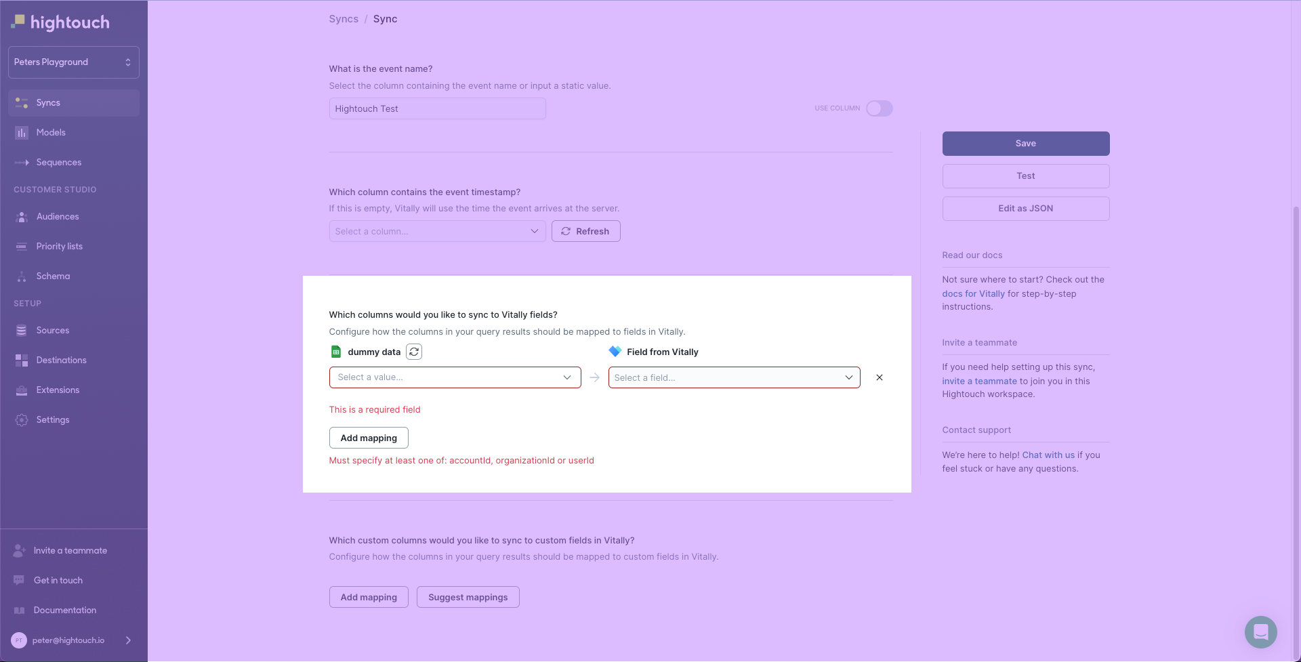Click the Audiences people icon
Screen dimensions: 1301x662
pos(22,217)
